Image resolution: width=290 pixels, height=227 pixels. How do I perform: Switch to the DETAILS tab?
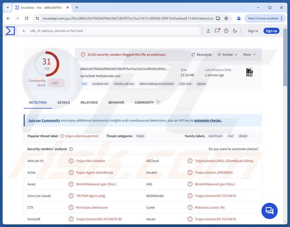point(64,102)
